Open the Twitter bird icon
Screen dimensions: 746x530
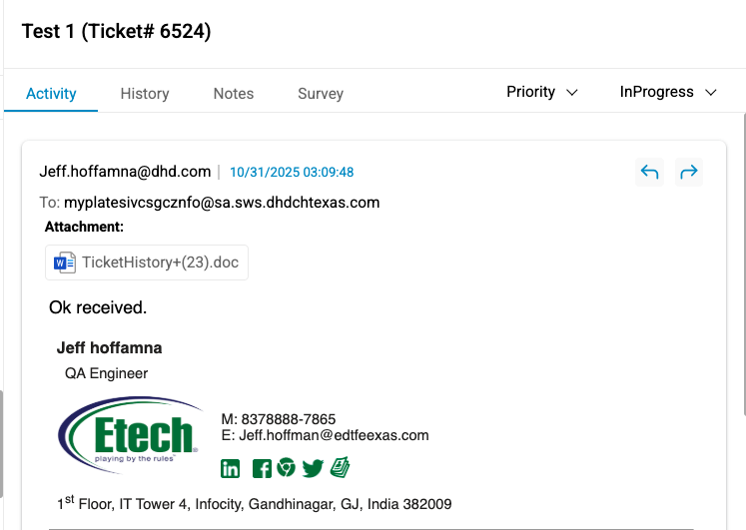pyautogui.click(x=313, y=468)
